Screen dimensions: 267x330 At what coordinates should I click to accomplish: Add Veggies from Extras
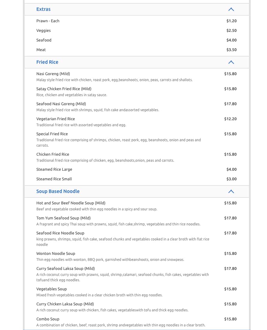pyautogui.click(x=43, y=30)
